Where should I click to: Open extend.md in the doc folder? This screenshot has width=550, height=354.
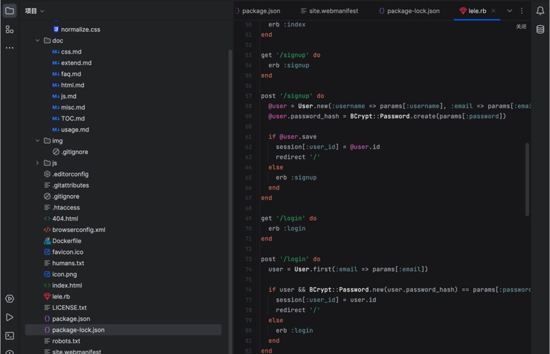tap(76, 63)
